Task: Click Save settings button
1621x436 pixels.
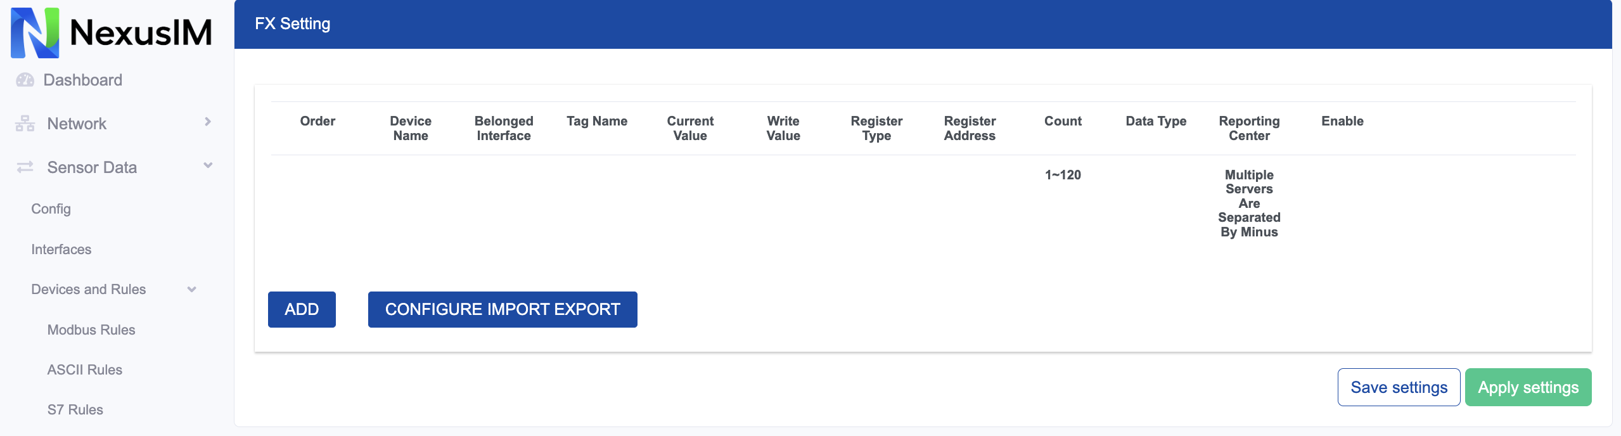Action: pyautogui.click(x=1399, y=387)
